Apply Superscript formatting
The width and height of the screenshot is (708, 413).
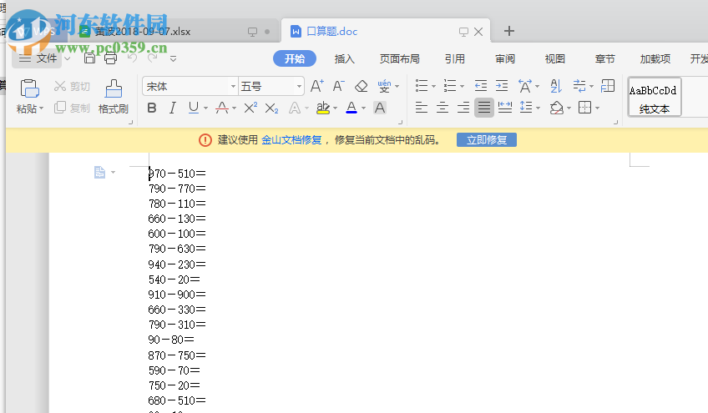[x=250, y=108]
